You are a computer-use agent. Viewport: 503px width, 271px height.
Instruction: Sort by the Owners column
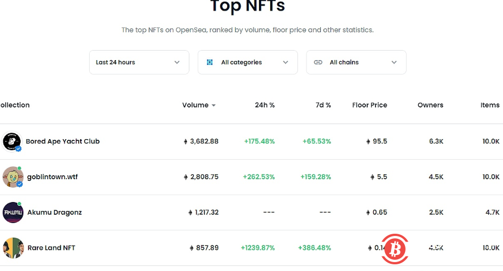pyautogui.click(x=430, y=105)
